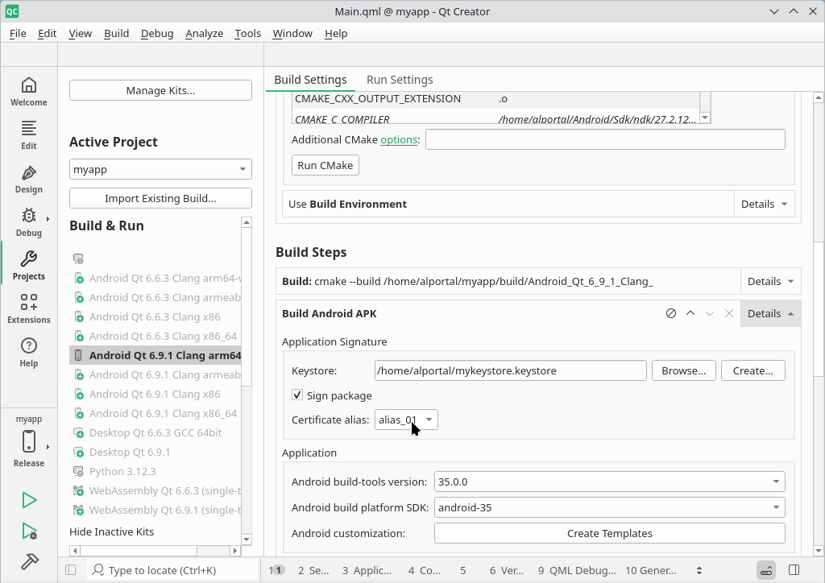Open the Certificate alias dropdown
825x583 pixels.
click(406, 420)
